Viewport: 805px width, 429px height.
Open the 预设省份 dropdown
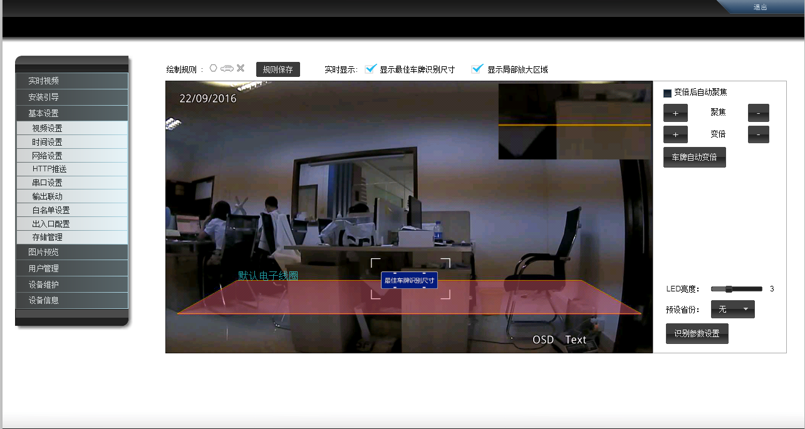coord(732,310)
